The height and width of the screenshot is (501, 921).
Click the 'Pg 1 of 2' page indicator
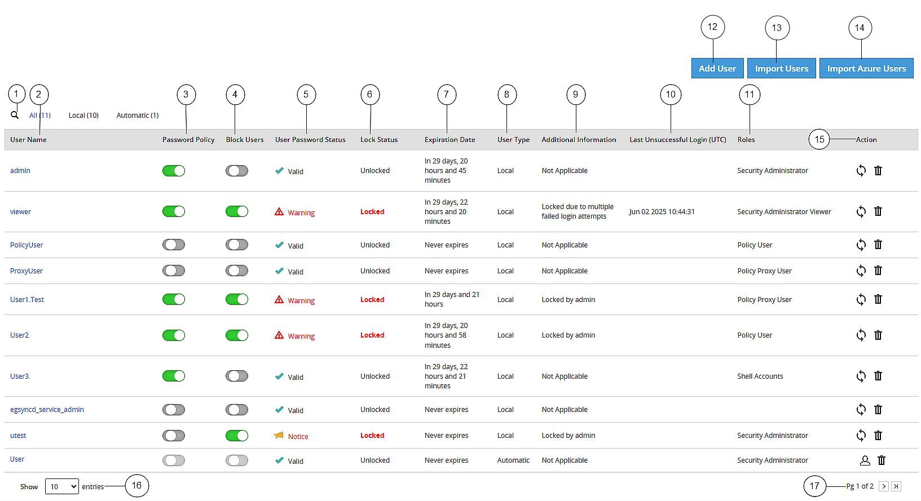click(x=860, y=486)
